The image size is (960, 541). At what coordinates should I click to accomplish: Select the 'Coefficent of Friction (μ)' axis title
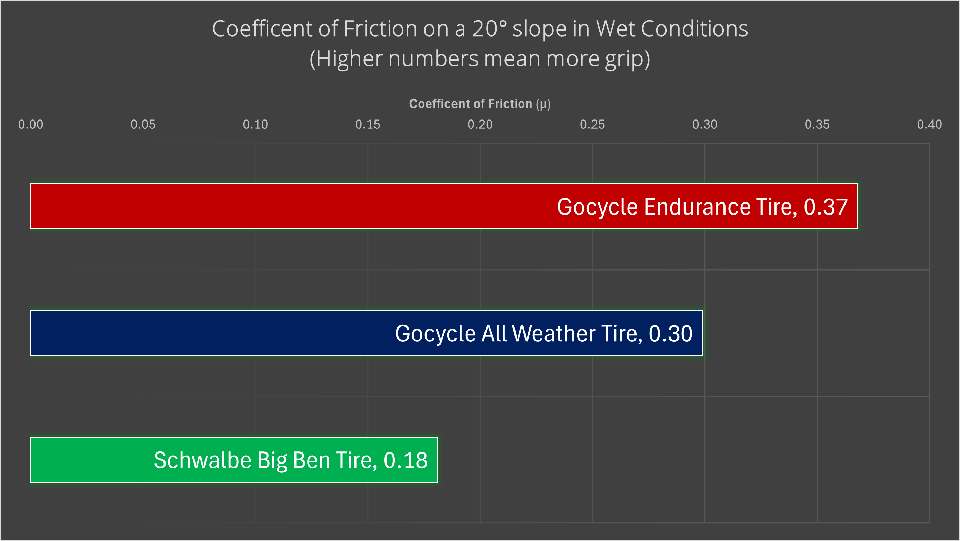tap(479, 104)
